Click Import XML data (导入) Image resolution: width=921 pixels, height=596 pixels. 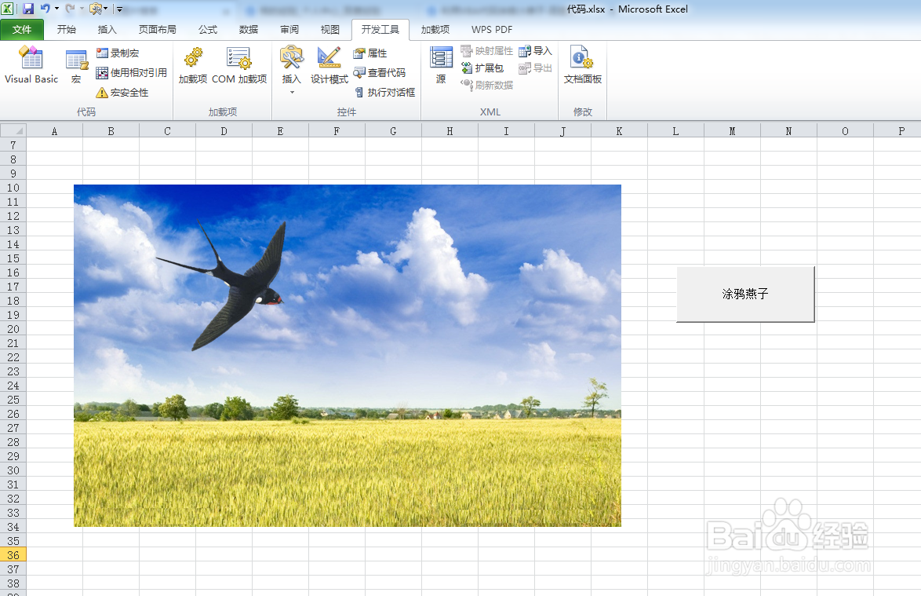(x=535, y=51)
